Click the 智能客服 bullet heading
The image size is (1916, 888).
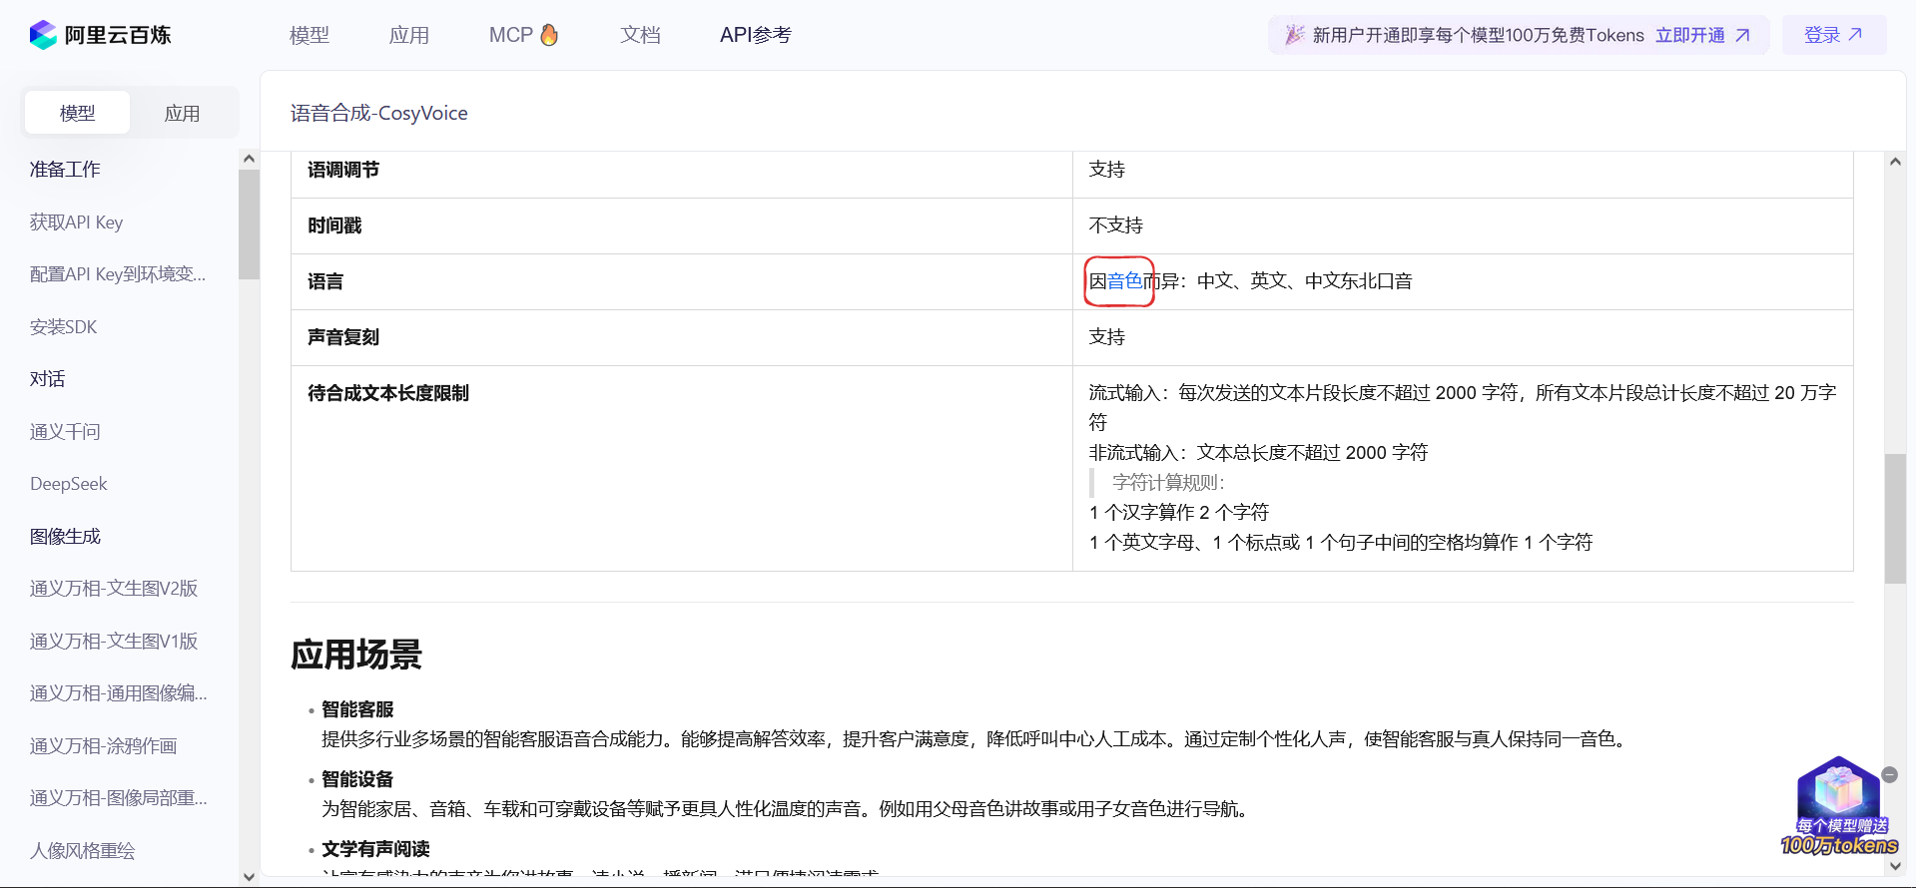pyautogui.click(x=357, y=709)
